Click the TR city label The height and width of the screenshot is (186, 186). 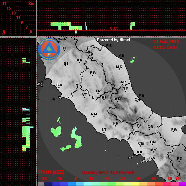click(x=98, y=91)
